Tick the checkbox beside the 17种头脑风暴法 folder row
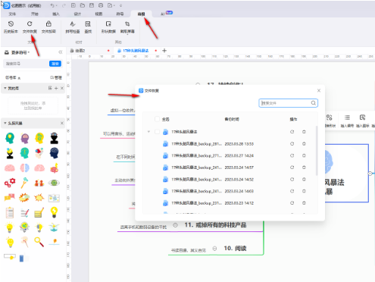This screenshot has width=375, height=282. click(157, 132)
